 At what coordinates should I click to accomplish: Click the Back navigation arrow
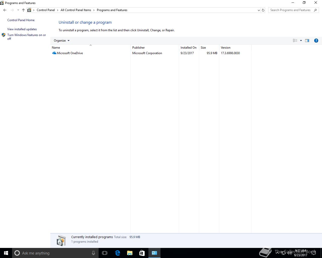pos(5,10)
